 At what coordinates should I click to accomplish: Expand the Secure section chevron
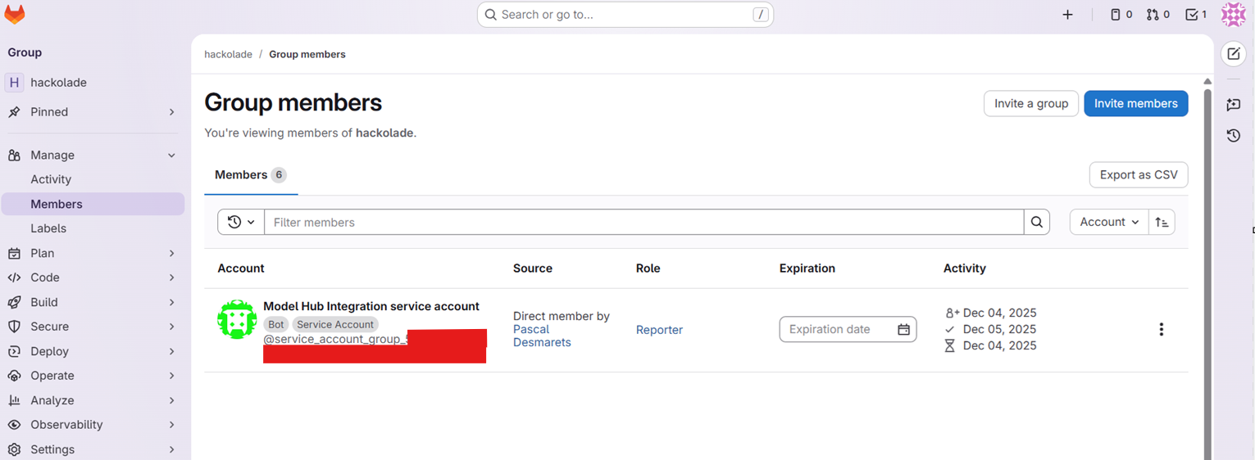click(x=171, y=327)
